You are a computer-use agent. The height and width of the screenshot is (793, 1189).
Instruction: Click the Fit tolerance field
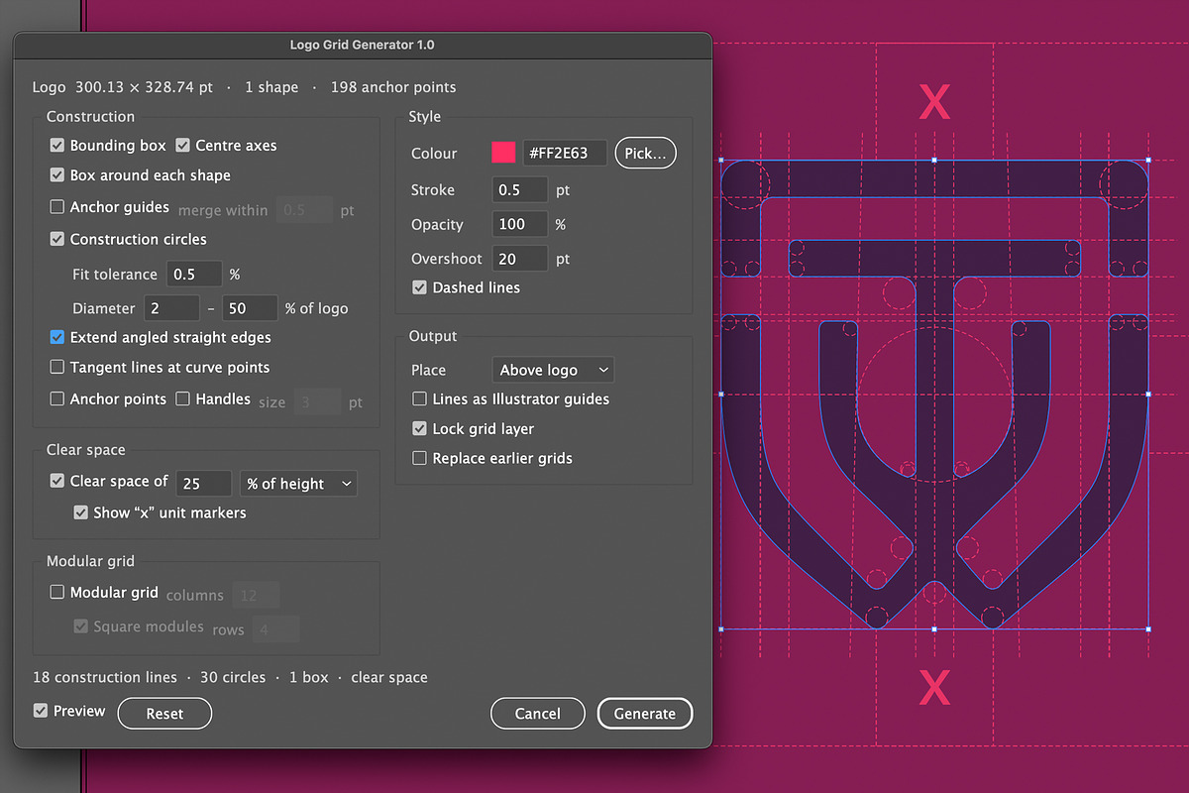[x=194, y=274]
